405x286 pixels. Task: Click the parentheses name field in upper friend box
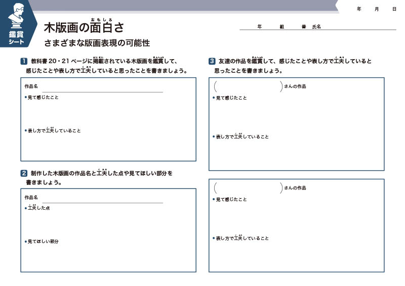click(248, 86)
